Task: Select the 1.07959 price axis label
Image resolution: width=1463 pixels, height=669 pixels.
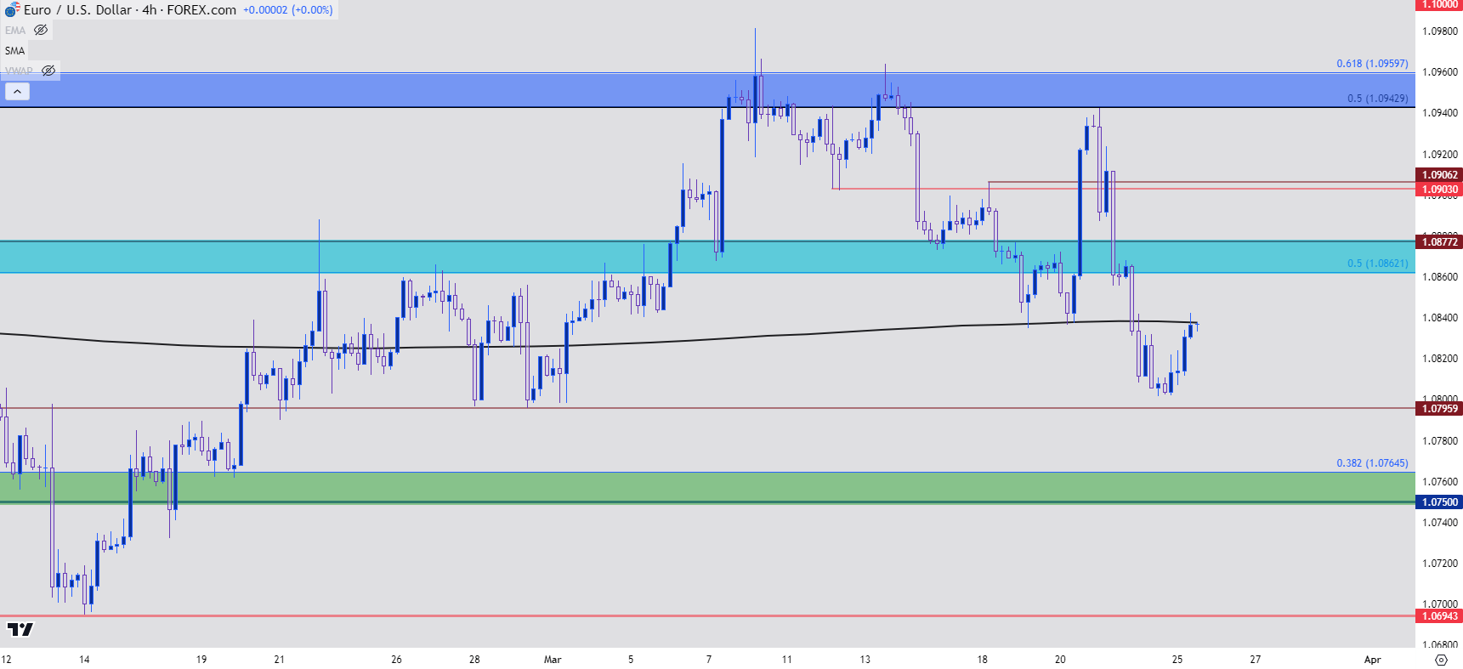Action: 1439,409
